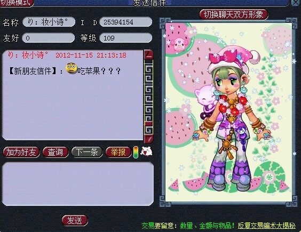Image resolution: width=301 pixels, height=232 pixels.
Task: Click the 发送 send button
Action: coord(75,220)
